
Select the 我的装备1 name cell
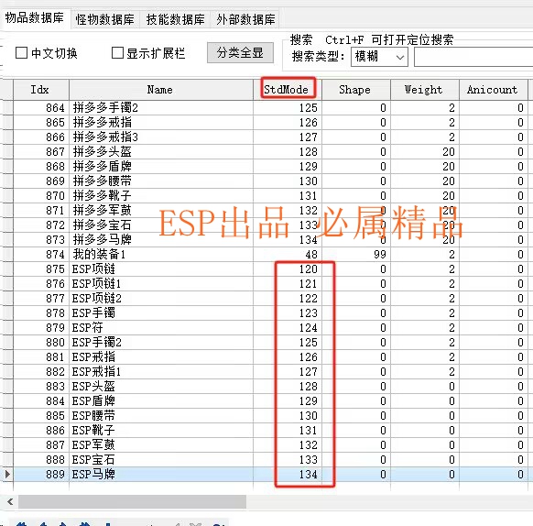(x=161, y=254)
